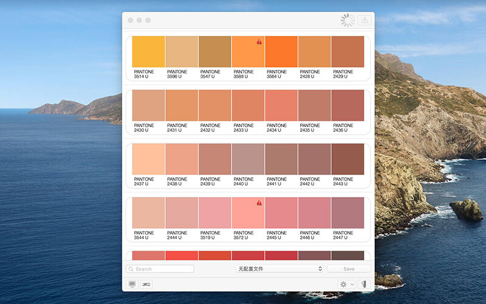Viewport: 486px width, 304px height.
Task: Open the 无配置文件 profile dropdown
Action: pyautogui.click(x=279, y=269)
